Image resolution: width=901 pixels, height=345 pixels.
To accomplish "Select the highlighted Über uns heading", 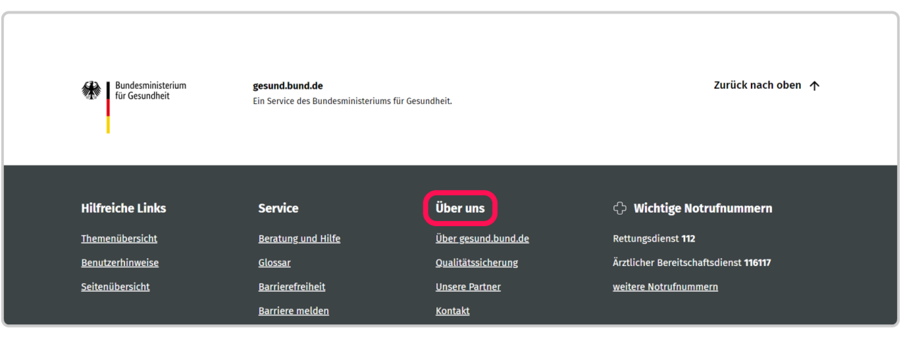I will tap(460, 209).
